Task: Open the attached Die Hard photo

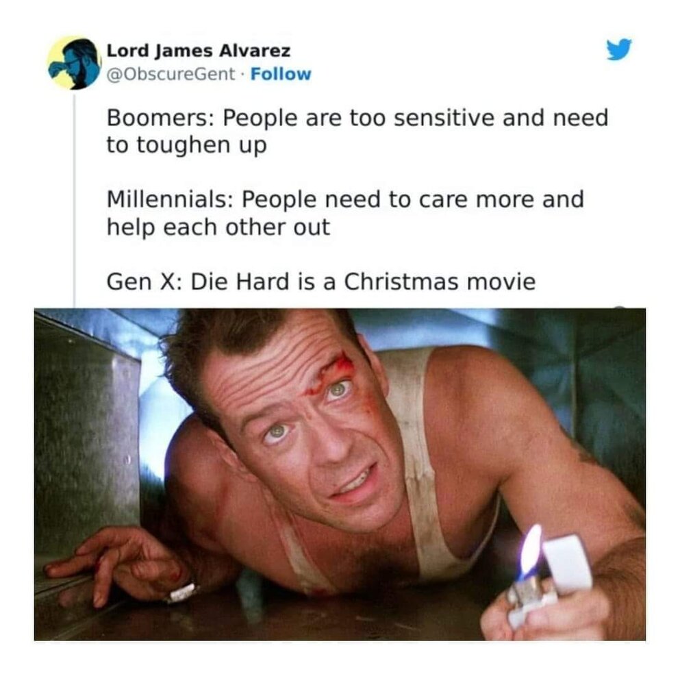Action: click(x=340, y=475)
